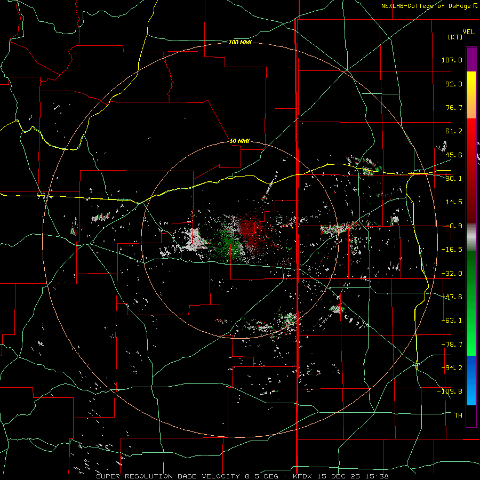480x480 pixels.
Task: Click the [KT] units label
Action: coord(455,37)
